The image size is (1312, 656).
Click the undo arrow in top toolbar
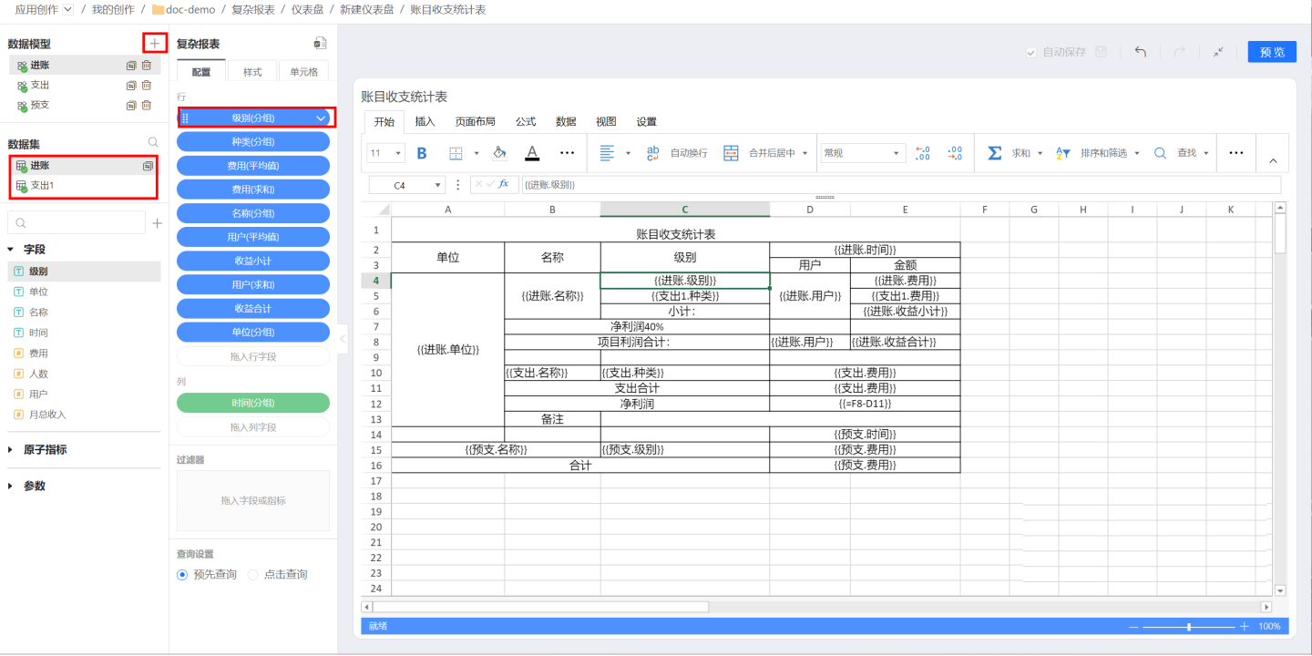point(1140,52)
